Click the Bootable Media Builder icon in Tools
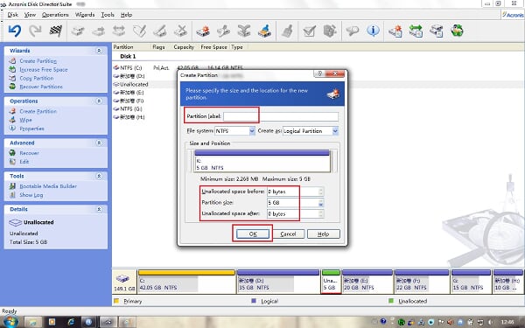The height and width of the screenshot is (328, 525). tap(12, 186)
